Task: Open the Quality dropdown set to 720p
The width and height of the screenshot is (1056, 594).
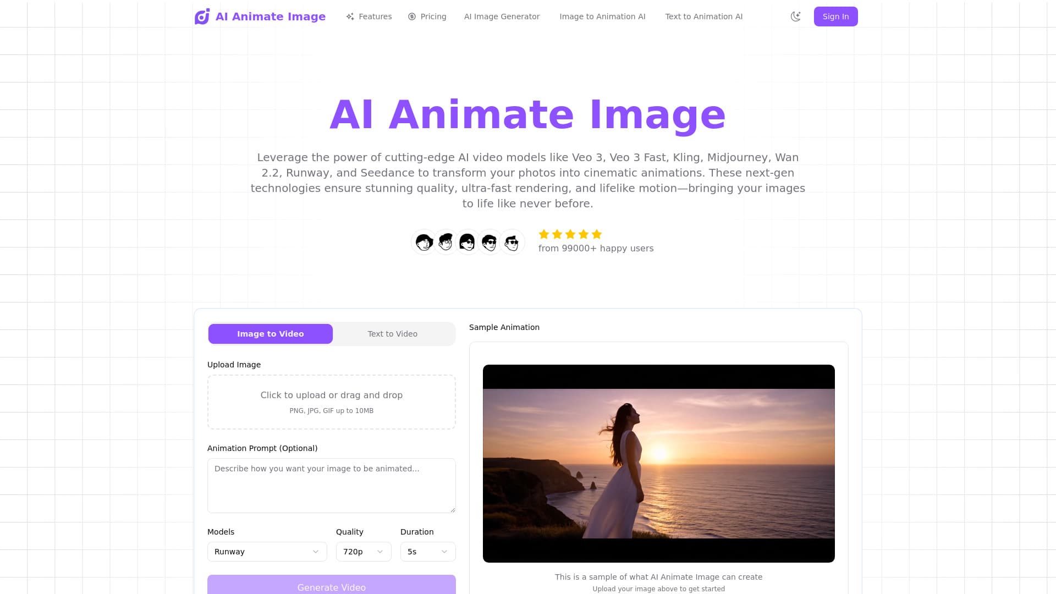Action: tap(363, 551)
